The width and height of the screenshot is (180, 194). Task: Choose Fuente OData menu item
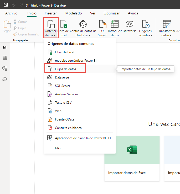80,119
